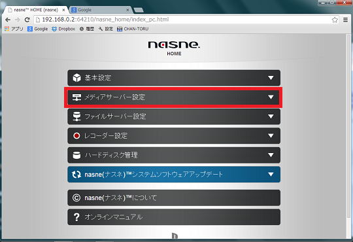The width and height of the screenshot is (353, 242).
Task: Close the Google tab
Action: pos(127,10)
